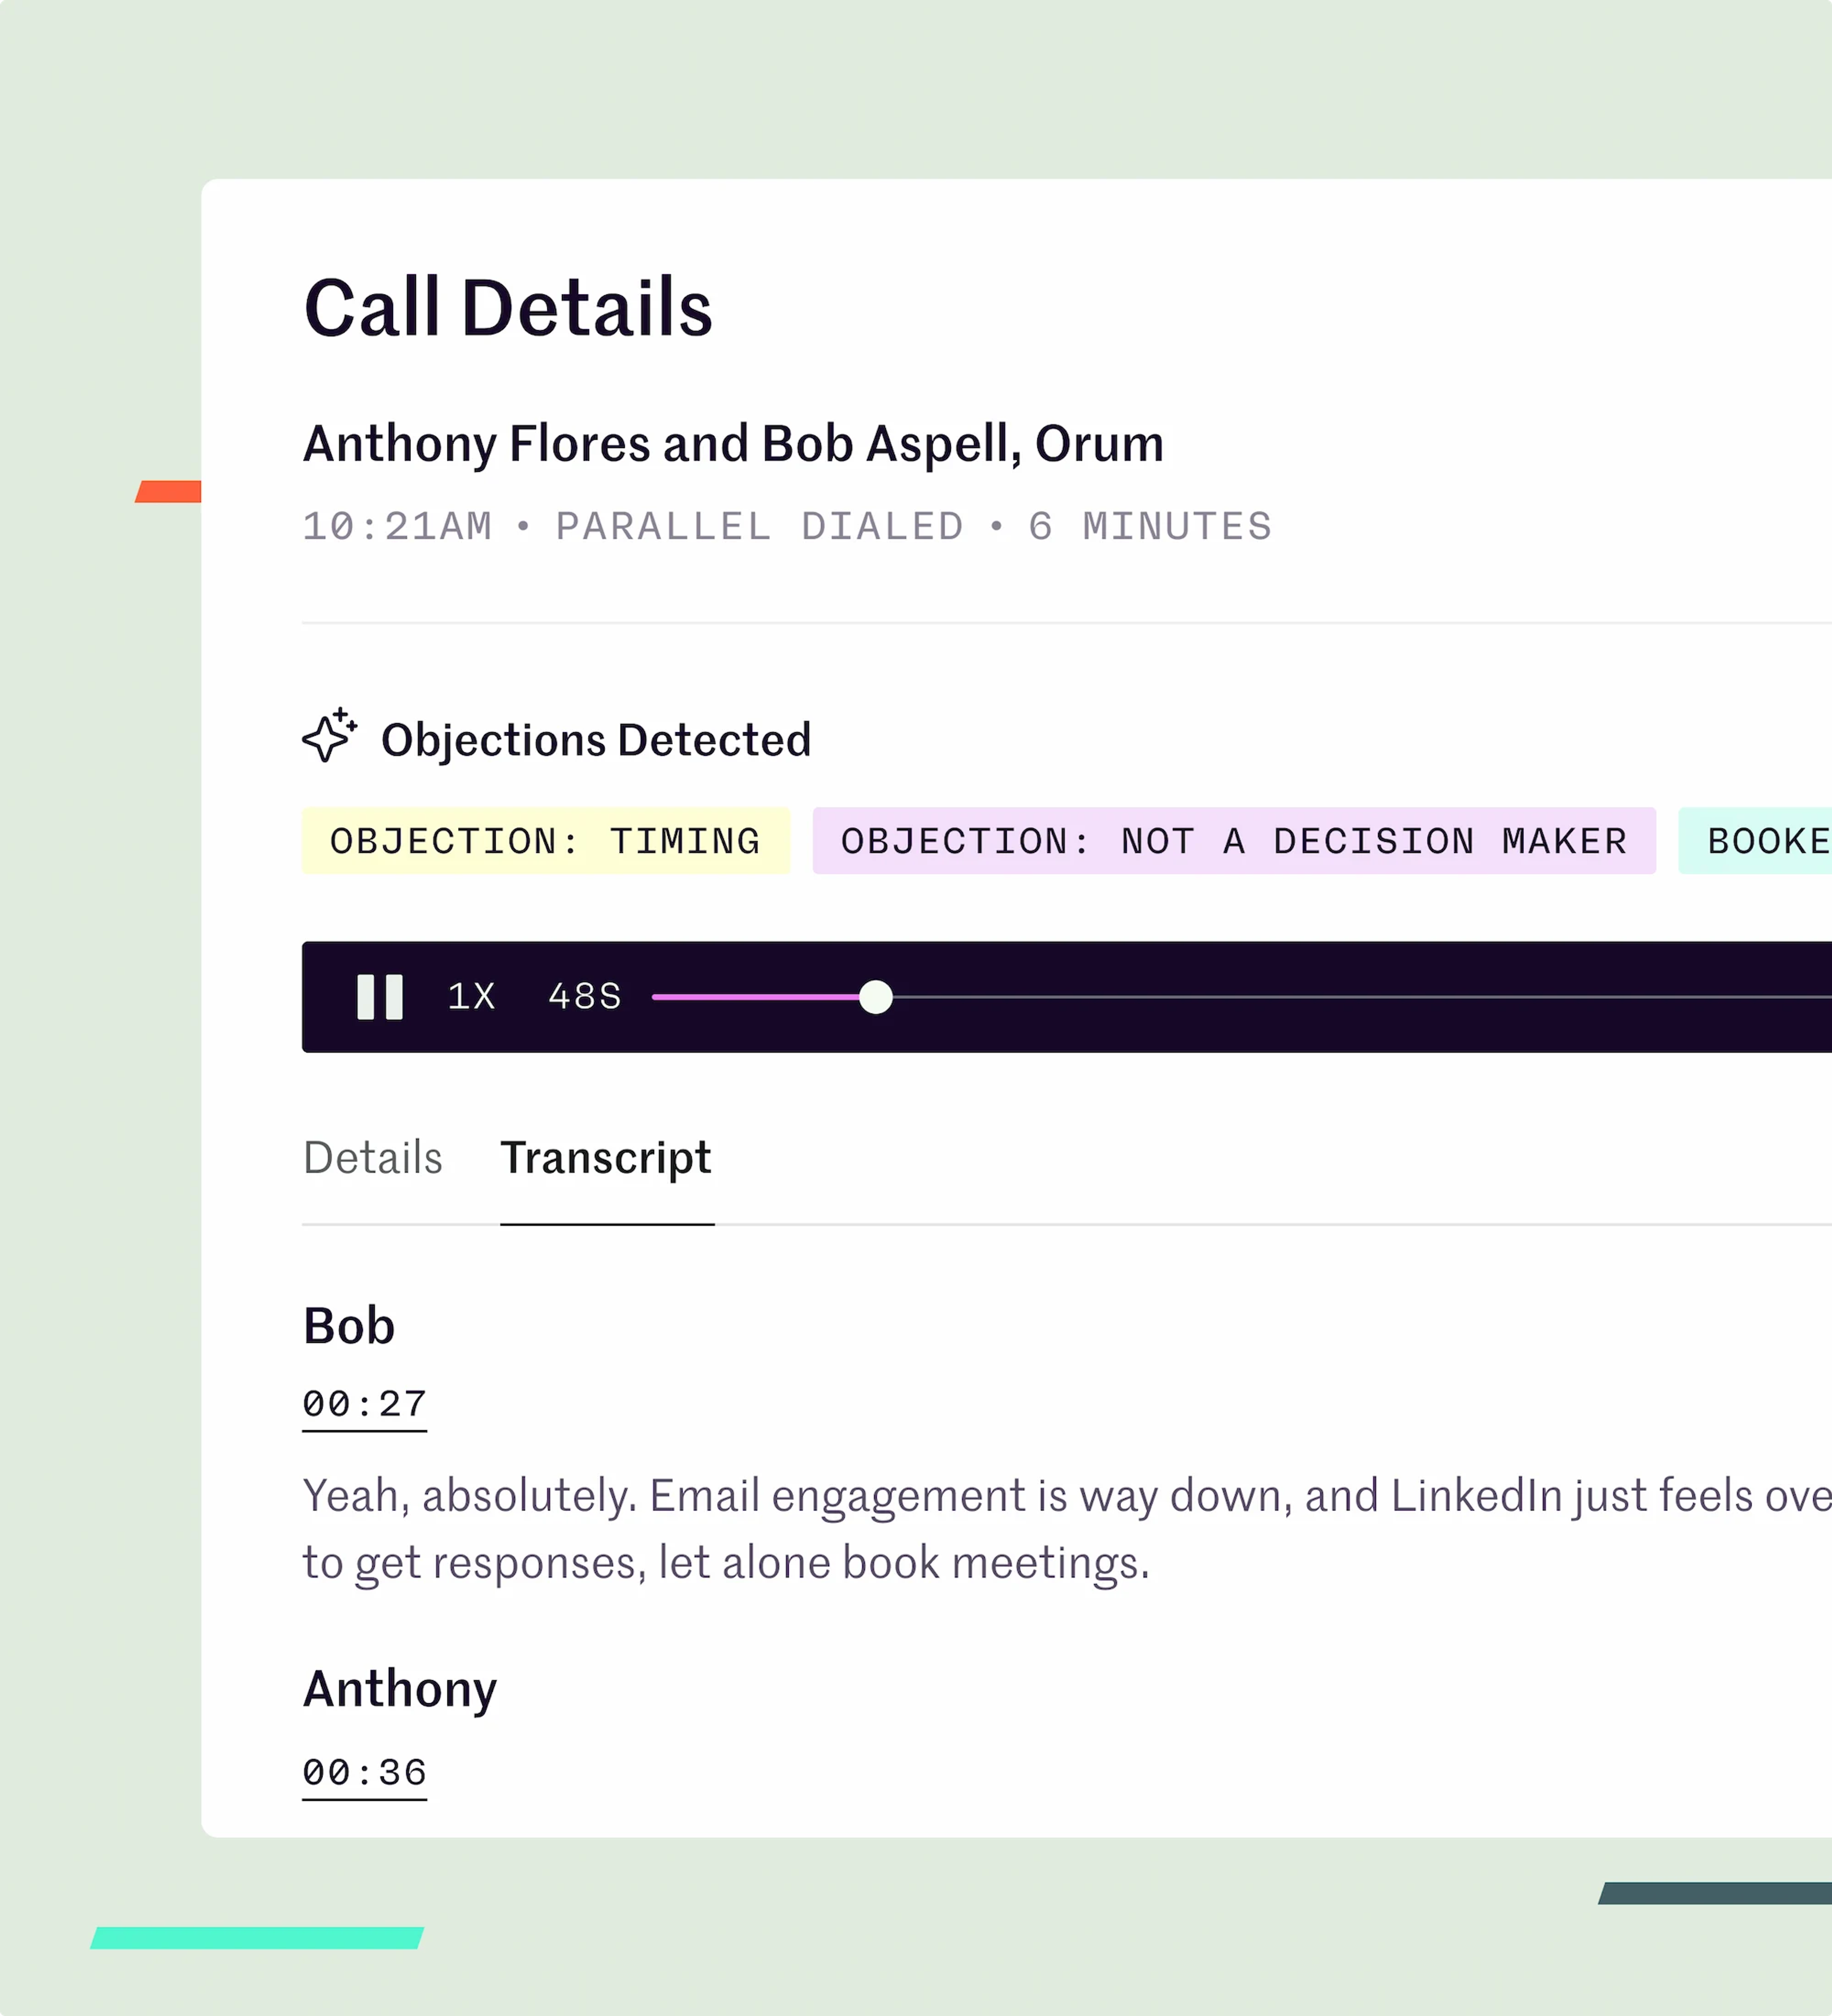
Task: Click the Anthony speaker name
Action: point(399,1689)
